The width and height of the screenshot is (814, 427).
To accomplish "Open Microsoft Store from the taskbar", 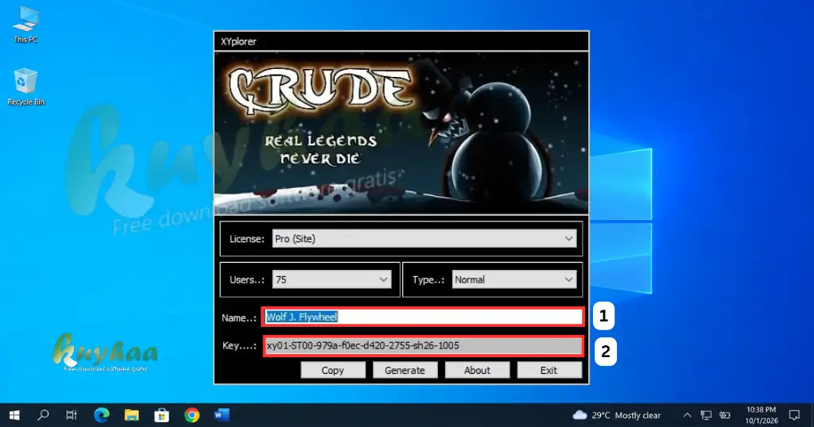I will 161,415.
